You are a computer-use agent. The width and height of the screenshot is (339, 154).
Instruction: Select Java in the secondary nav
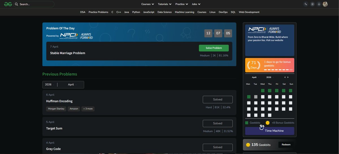coord(127,12)
